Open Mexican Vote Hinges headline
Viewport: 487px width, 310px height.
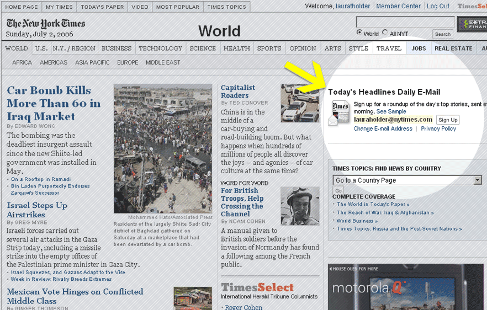pyautogui.click(x=75, y=296)
